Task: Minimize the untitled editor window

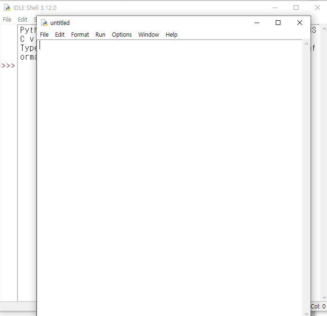Action: (257, 23)
